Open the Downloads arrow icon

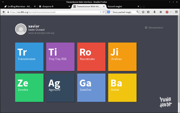(155, 12)
